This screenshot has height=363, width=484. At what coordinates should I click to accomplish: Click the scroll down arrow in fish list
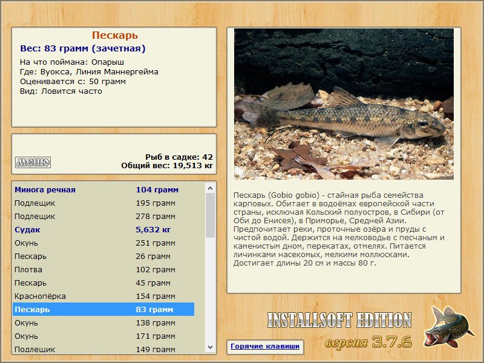(x=210, y=347)
